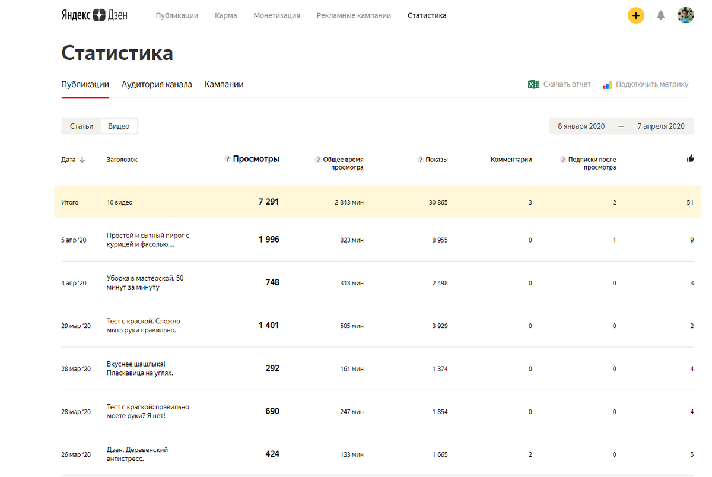Viewport: 712px width, 477px height.
Task: Open your profile avatar menu
Action: [x=685, y=15]
